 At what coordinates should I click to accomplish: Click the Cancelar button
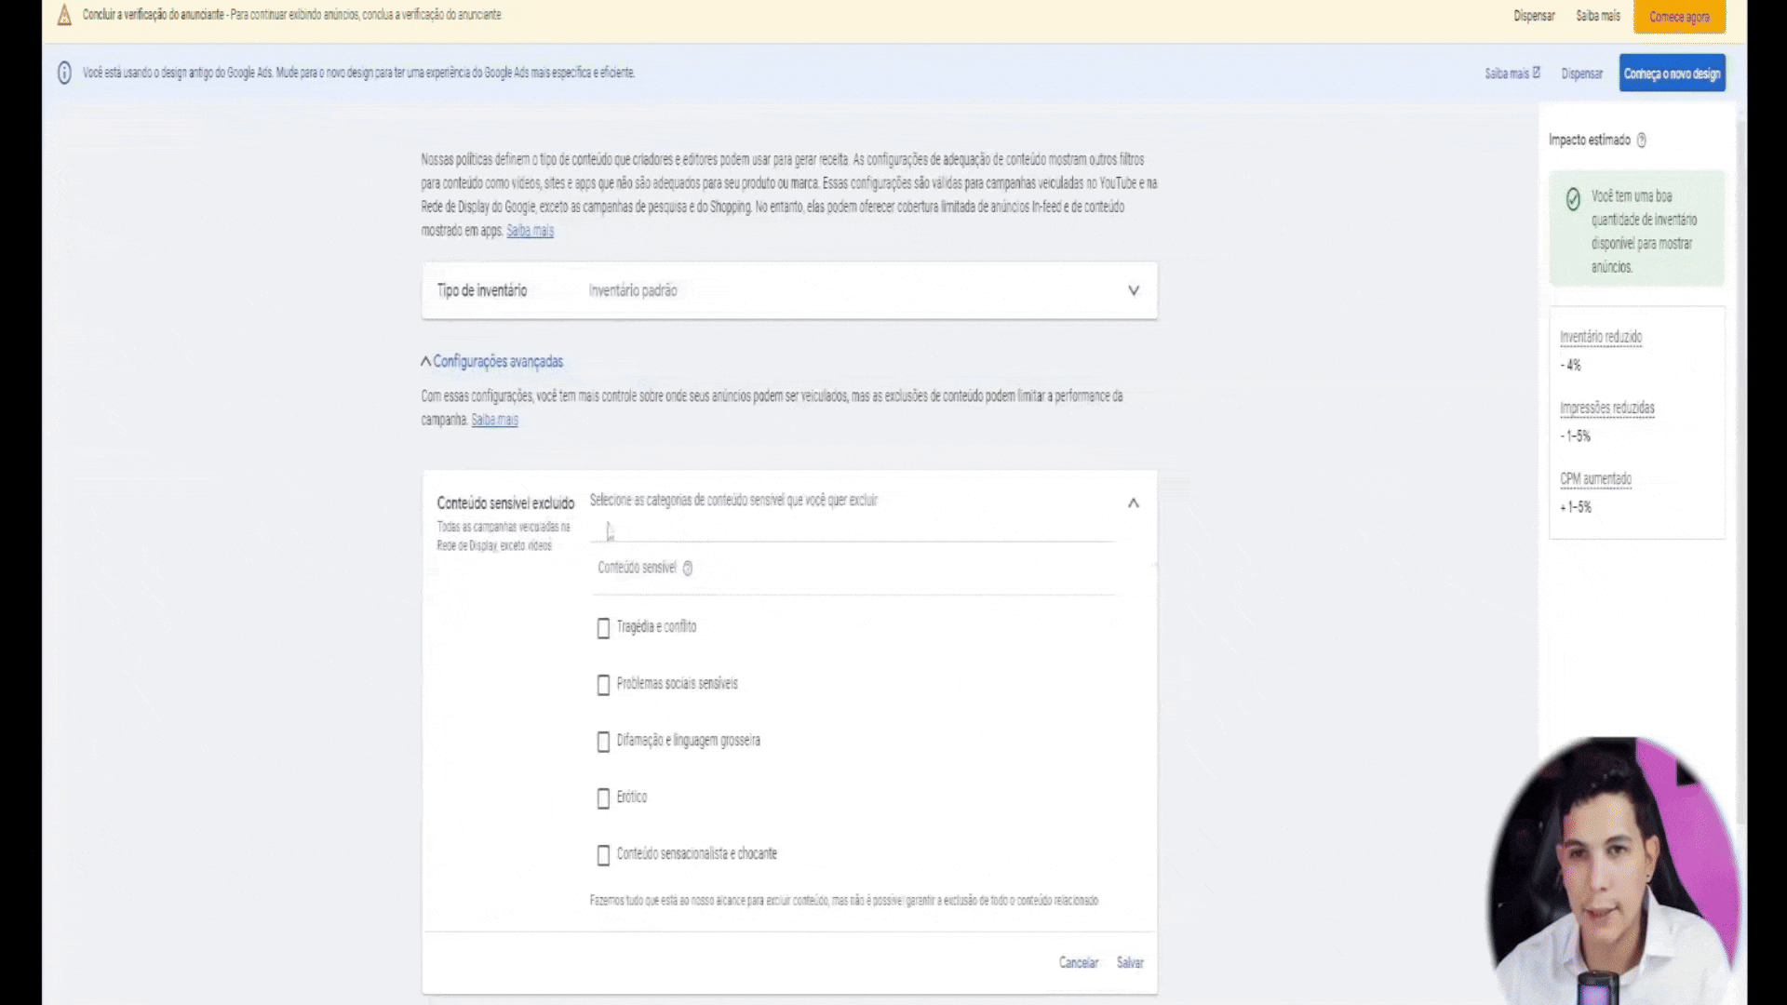[x=1078, y=963]
